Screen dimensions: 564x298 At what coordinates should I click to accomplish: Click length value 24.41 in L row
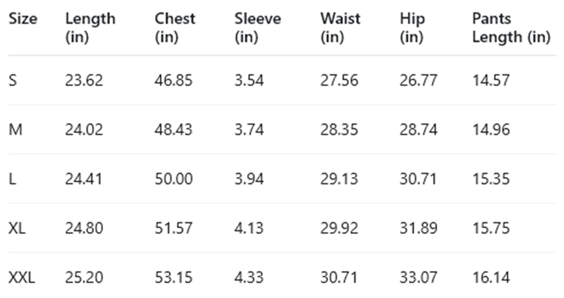click(84, 179)
